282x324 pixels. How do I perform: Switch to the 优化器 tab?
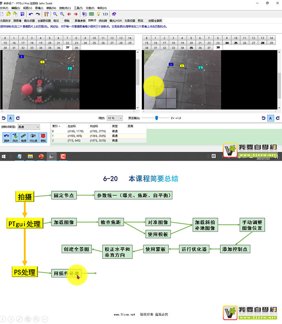[103, 21]
